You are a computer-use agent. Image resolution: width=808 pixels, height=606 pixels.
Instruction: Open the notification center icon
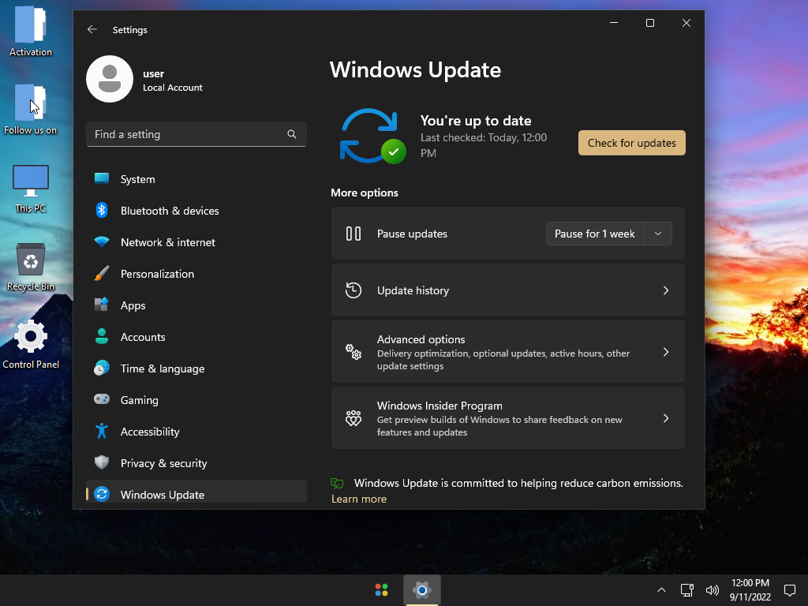[790, 590]
